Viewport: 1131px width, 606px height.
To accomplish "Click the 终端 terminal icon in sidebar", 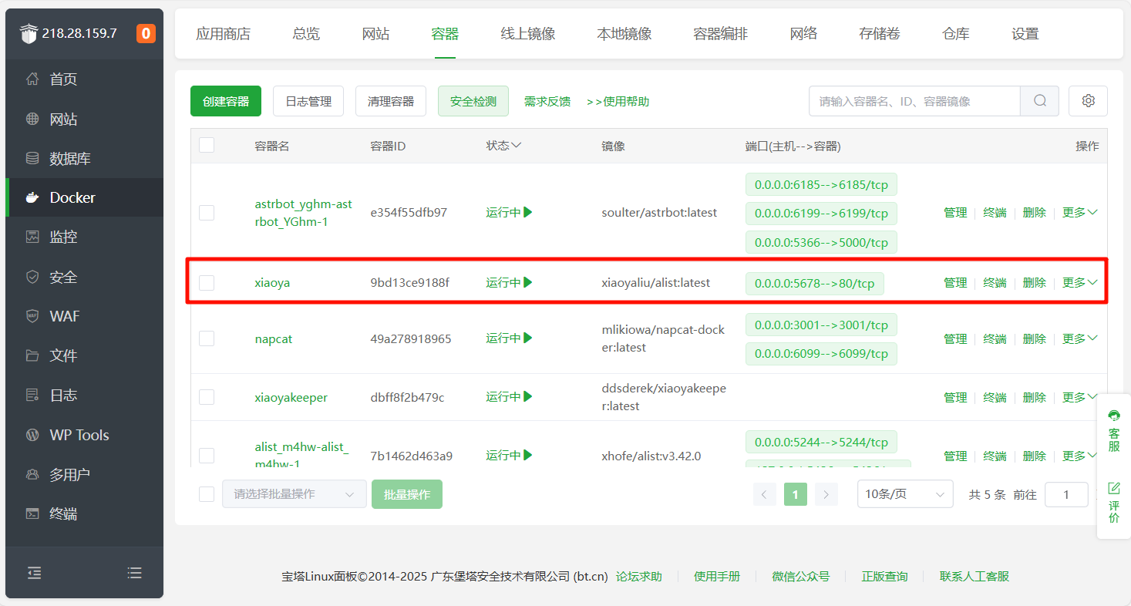I will pyautogui.click(x=32, y=513).
